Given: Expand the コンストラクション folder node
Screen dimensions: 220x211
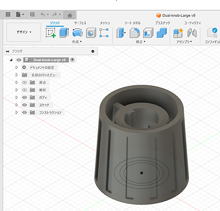Looking at the screenshot, I should (17, 112).
